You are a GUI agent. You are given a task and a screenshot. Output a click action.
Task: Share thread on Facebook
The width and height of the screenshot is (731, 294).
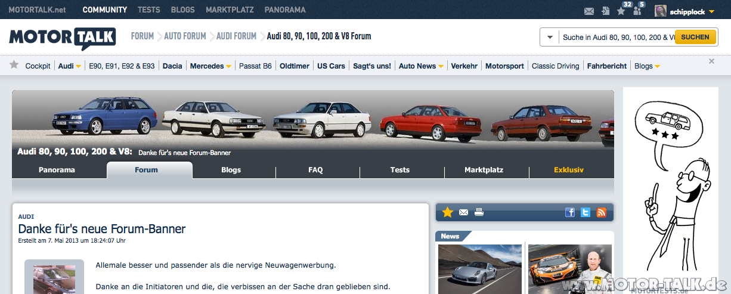pyautogui.click(x=570, y=212)
